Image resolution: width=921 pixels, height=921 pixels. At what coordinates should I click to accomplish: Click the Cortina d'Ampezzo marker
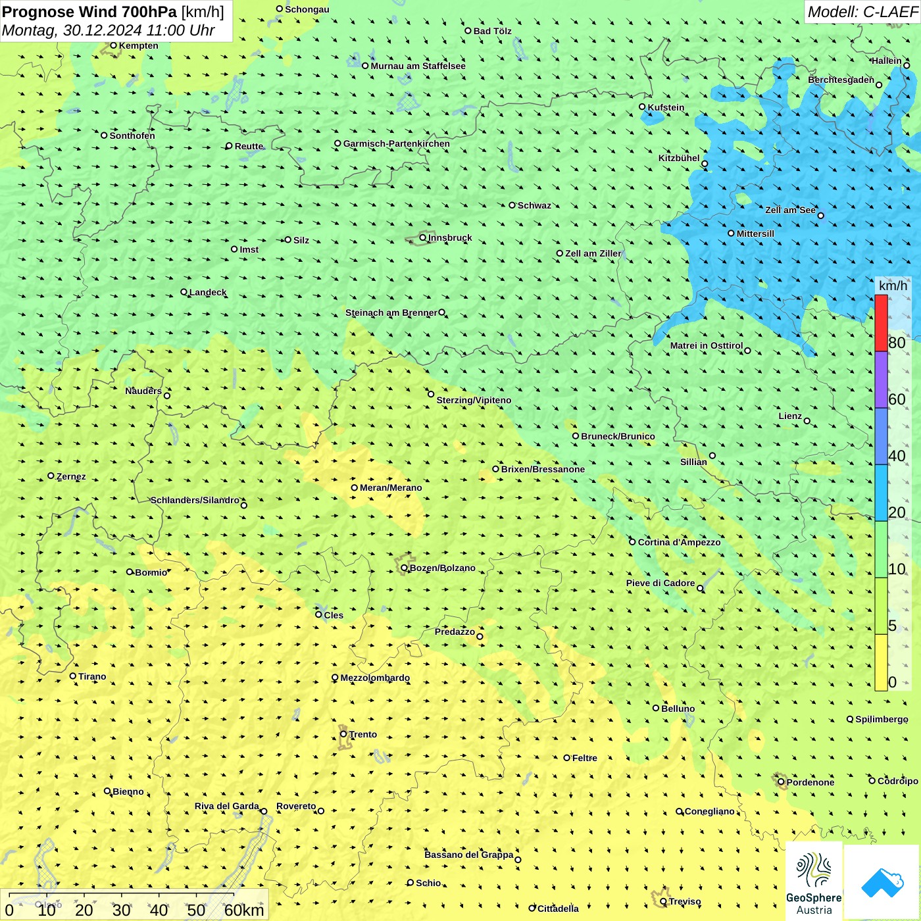pyautogui.click(x=632, y=542)
